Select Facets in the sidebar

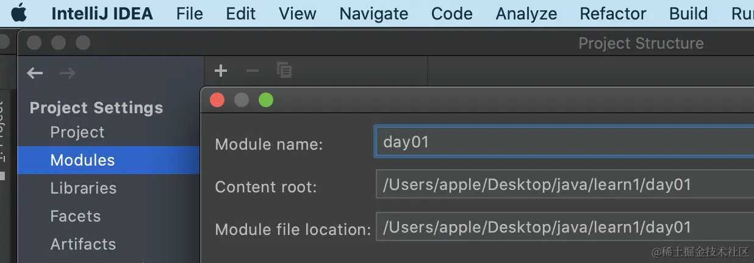point(76,216)
